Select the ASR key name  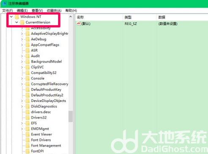point(34,50)
